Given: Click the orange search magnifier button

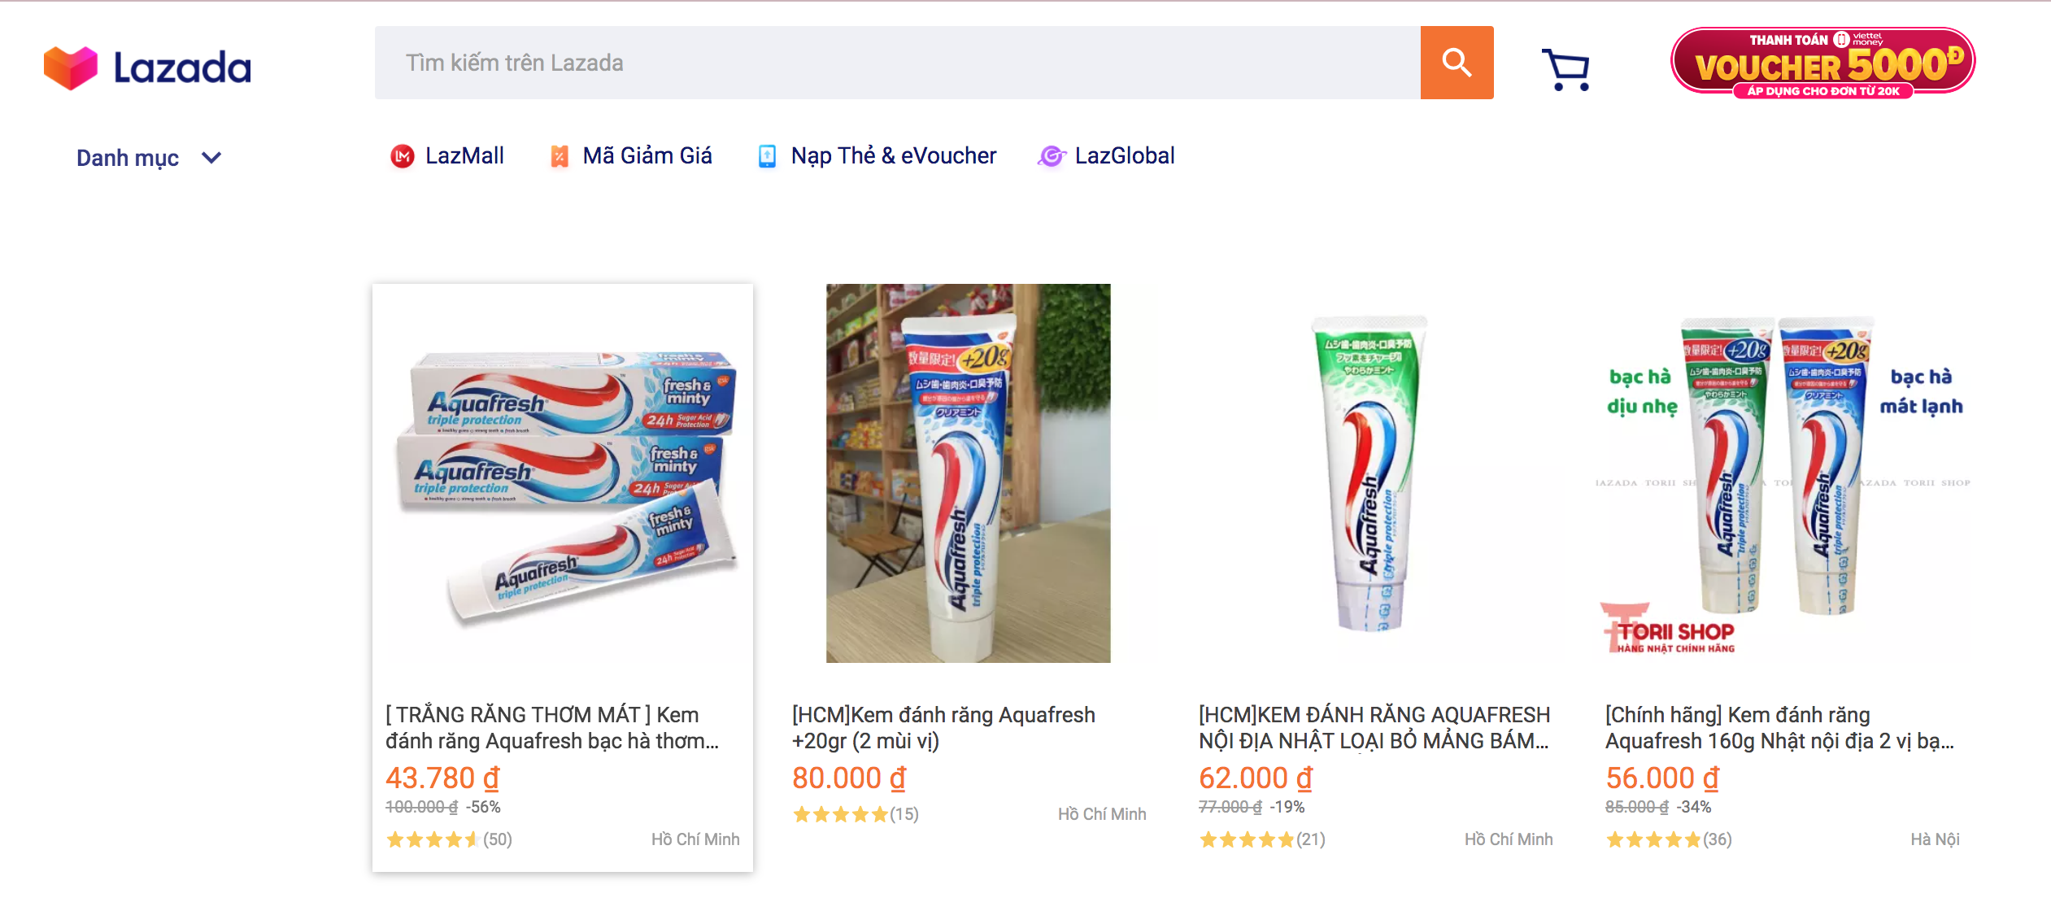Looking at the screenshot, I should point(1457,63).
